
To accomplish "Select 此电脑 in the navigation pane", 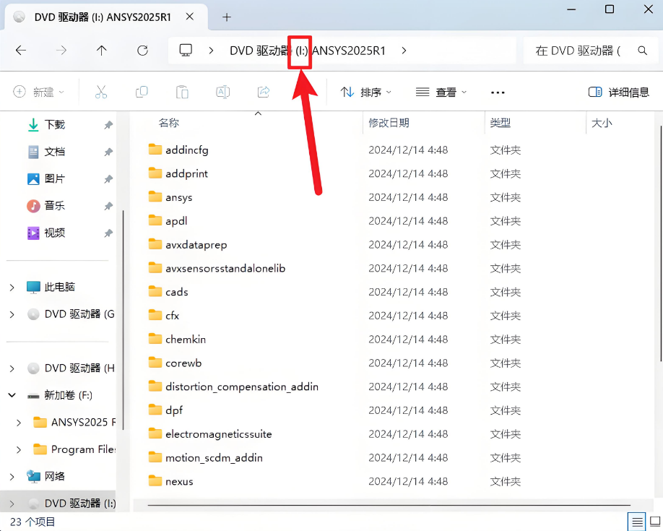I will coord(60,288).
